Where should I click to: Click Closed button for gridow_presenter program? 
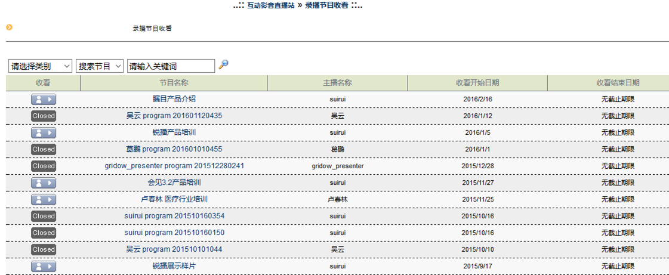(x=43, y=166)
